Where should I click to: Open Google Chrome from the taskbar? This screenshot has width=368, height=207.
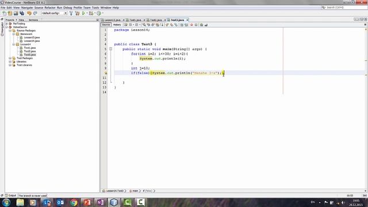[74, 202]
